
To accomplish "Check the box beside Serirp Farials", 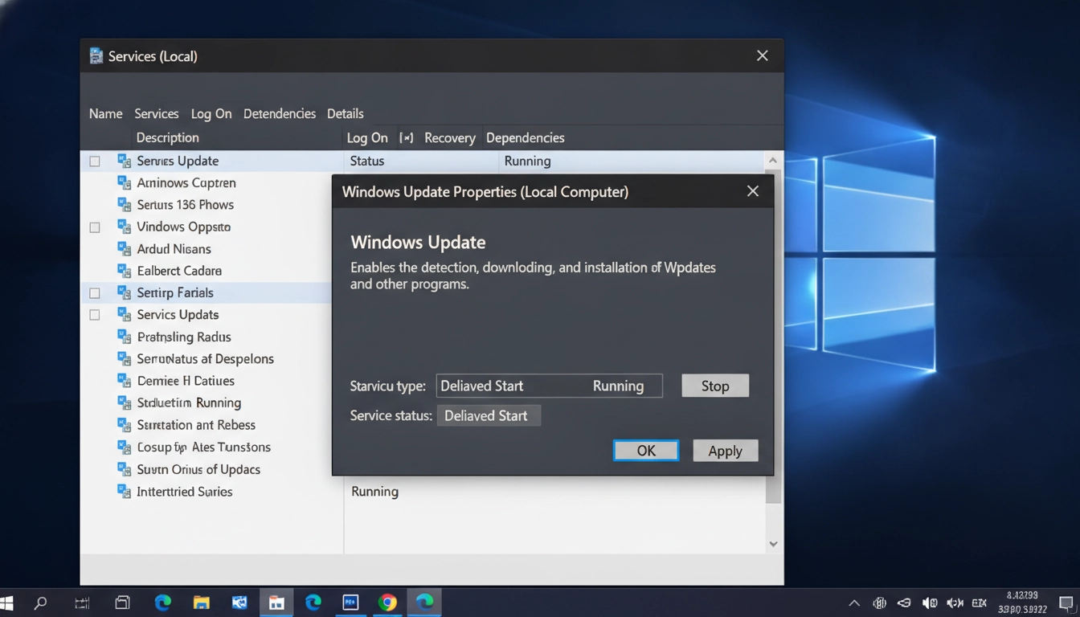I will click(95, 293).
